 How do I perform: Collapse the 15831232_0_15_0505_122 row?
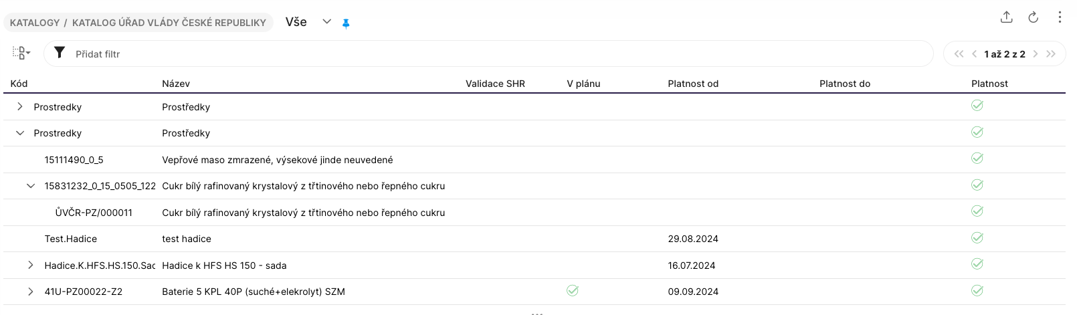(x=31, y=186)
